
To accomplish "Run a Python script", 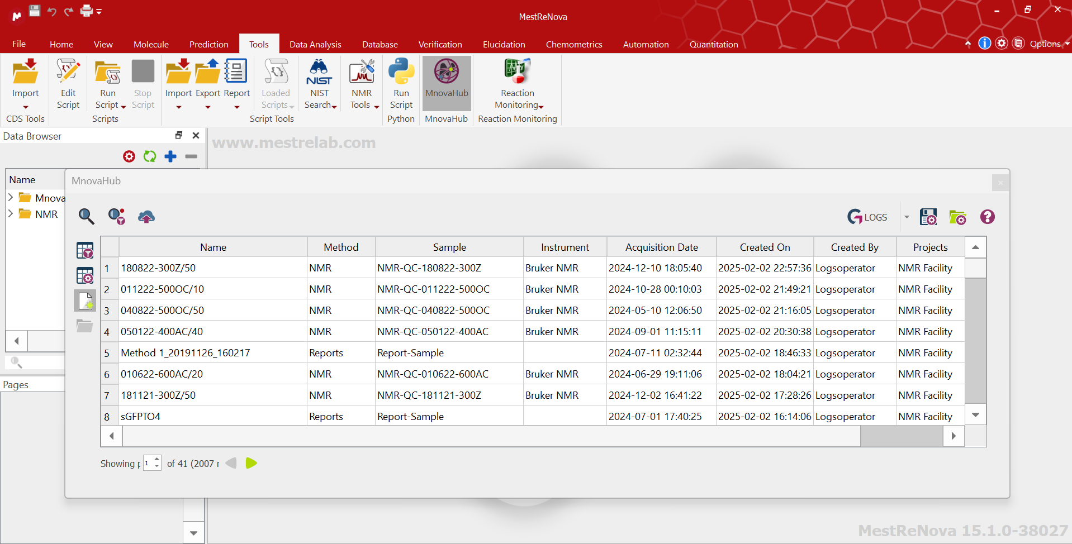I will [x=401, y=84].
